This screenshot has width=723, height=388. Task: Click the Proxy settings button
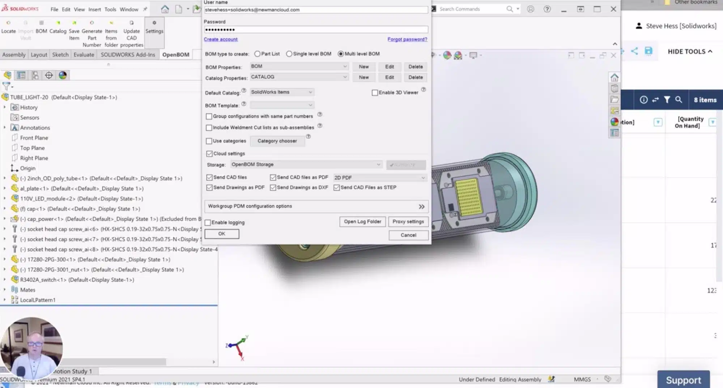point(408,222)
